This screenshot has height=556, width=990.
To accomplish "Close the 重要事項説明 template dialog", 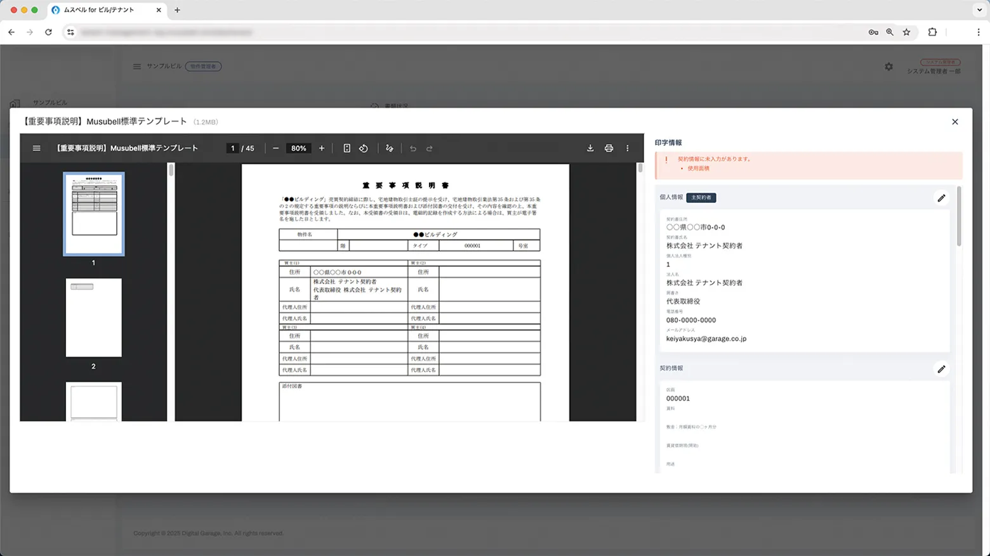I will click(954, 122).
